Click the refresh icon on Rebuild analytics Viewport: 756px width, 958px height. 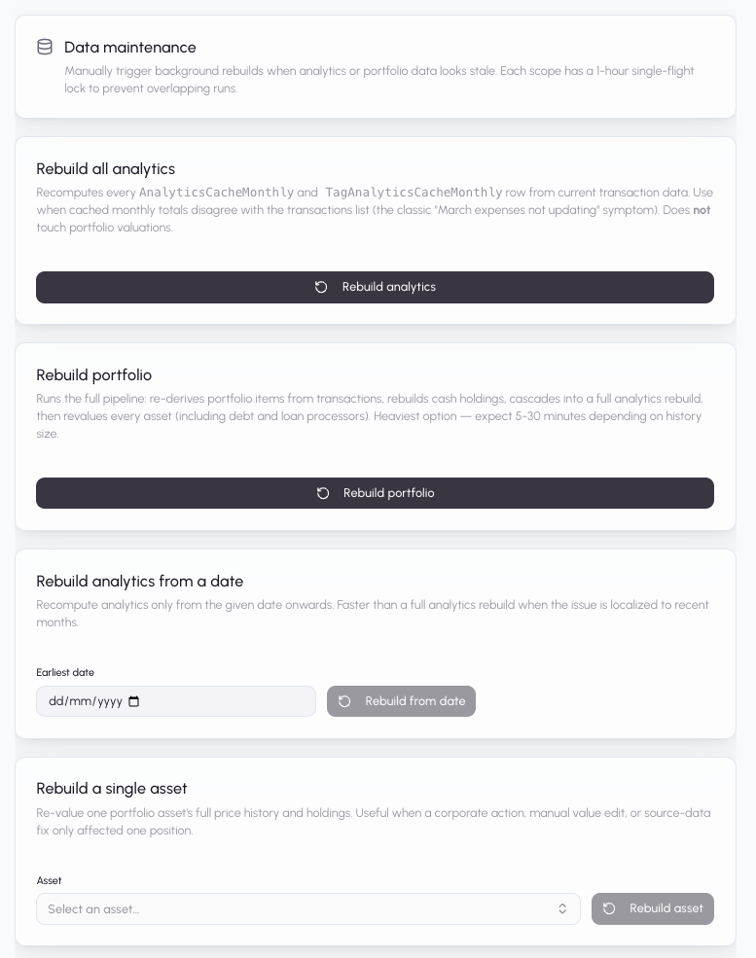tap(321, 287)
